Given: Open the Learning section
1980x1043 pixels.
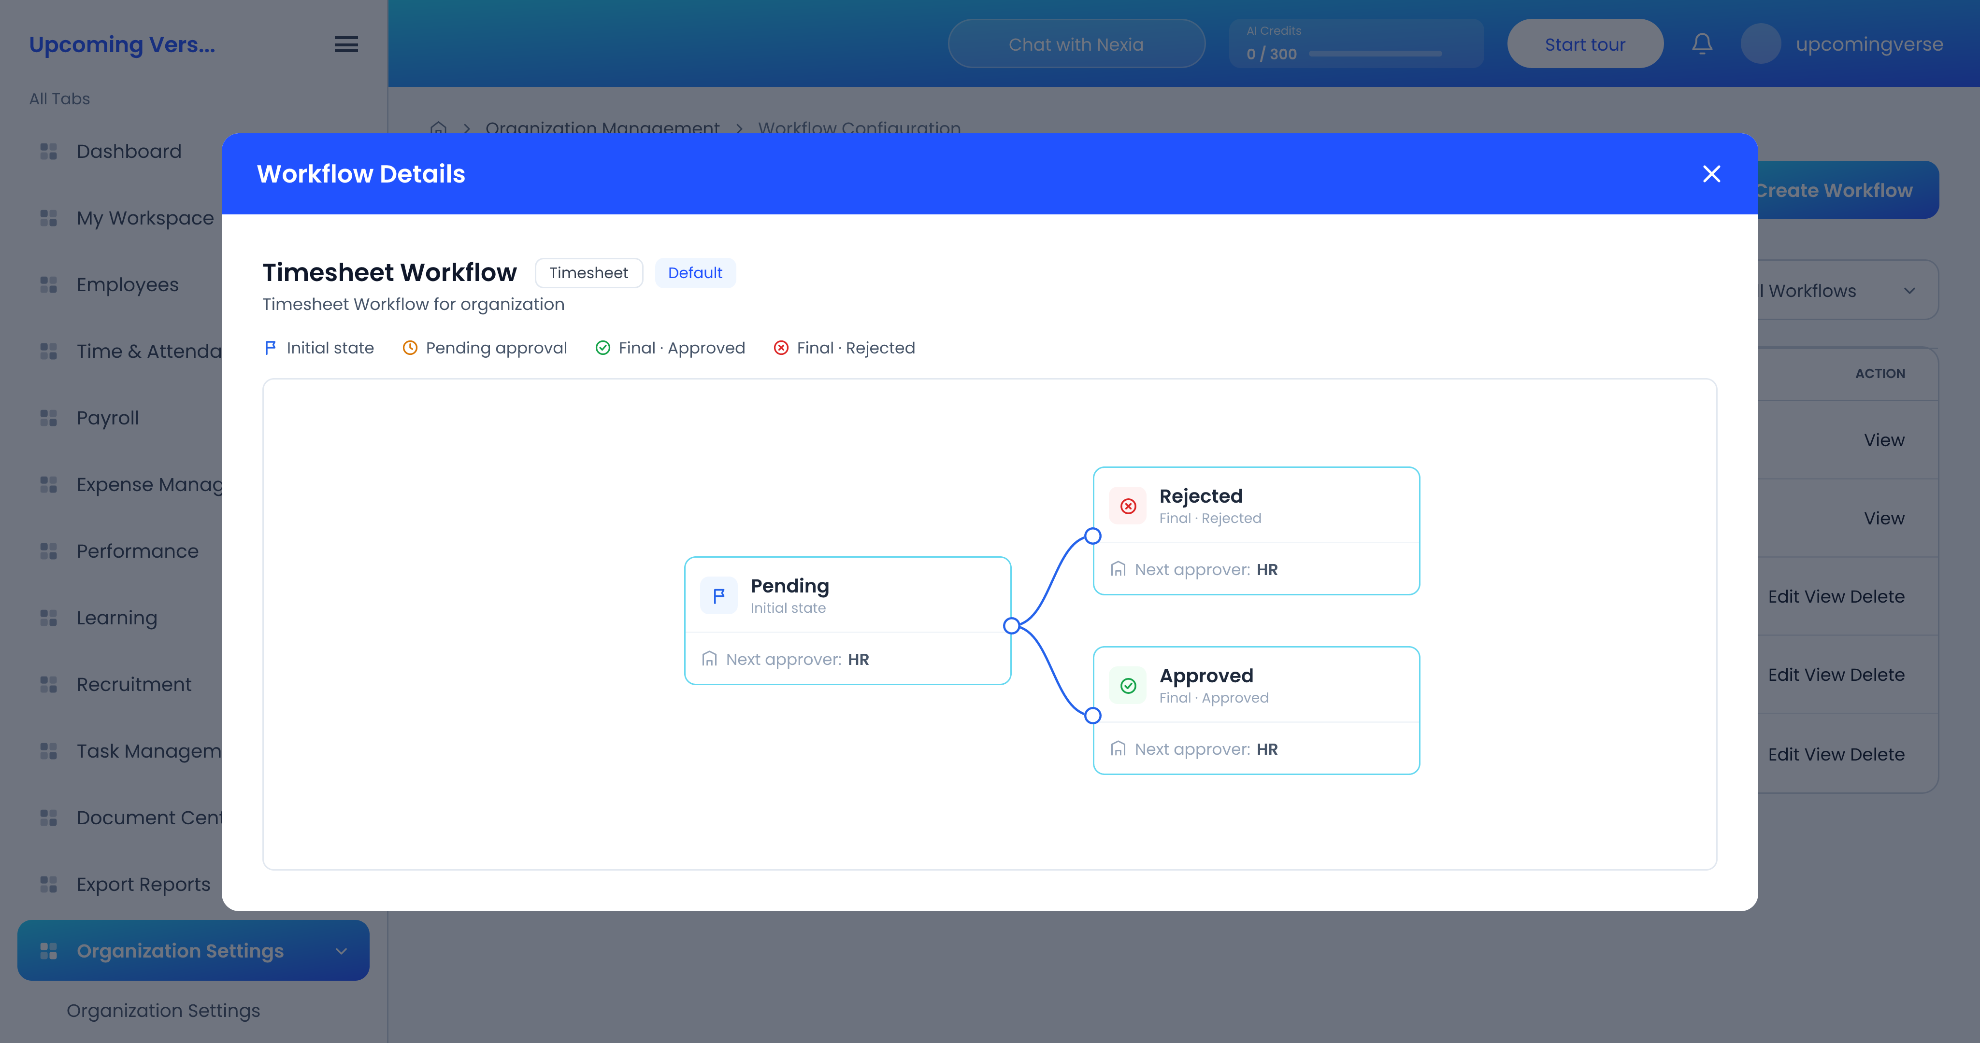Looking at the screenshot, I should (117, 618).
